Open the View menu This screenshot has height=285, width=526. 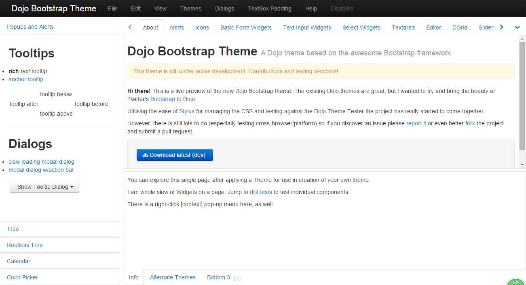coord(161,8)
